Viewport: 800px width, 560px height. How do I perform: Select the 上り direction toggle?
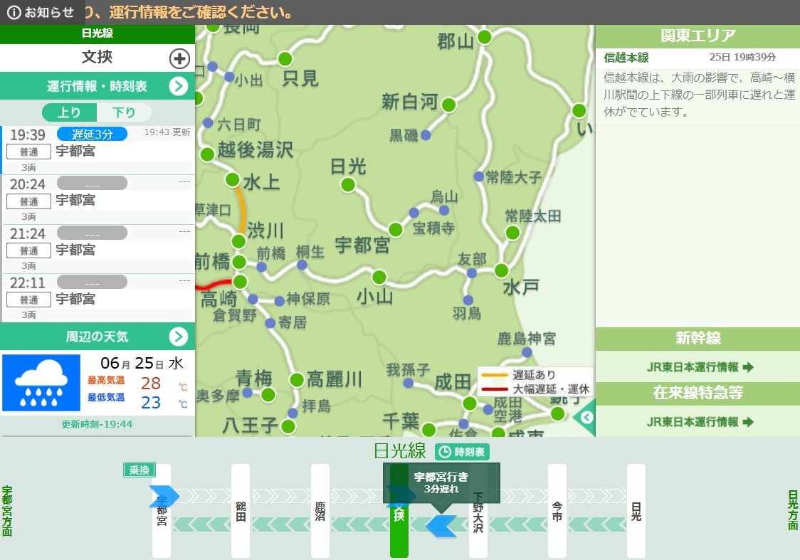[x=69, y=112]
